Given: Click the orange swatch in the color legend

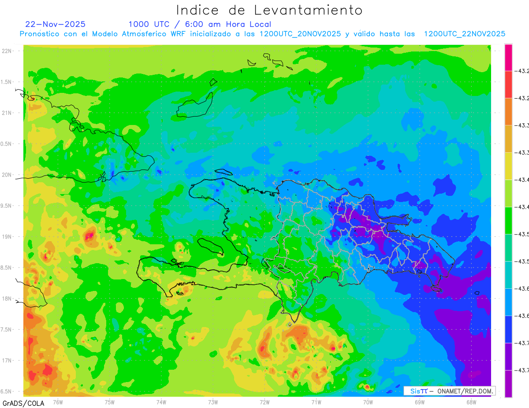Looking at the screenshot, I should pos(508,112).
